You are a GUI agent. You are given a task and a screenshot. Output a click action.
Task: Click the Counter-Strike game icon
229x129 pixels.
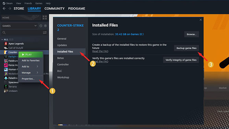tap(6, 52)
